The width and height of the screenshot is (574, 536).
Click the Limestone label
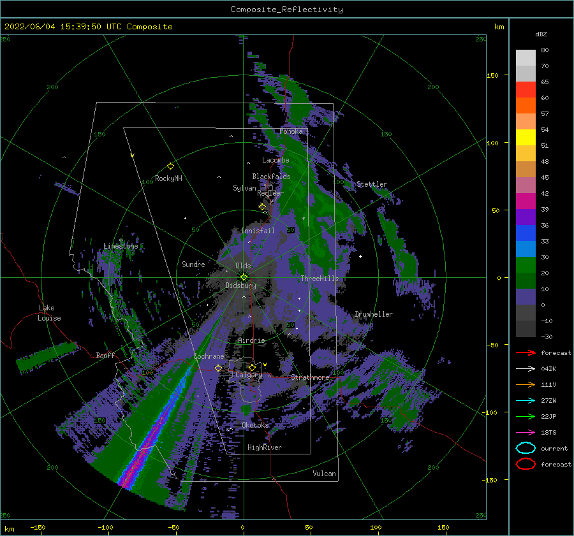pos(121,246)
